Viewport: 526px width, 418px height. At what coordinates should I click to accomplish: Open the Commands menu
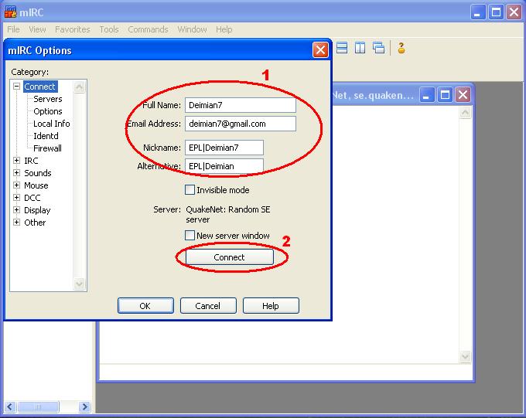(148, 29)
